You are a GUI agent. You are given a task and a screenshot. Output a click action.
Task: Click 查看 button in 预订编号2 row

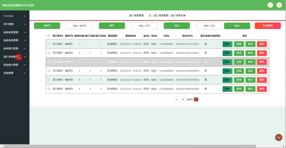coord(239,53)
